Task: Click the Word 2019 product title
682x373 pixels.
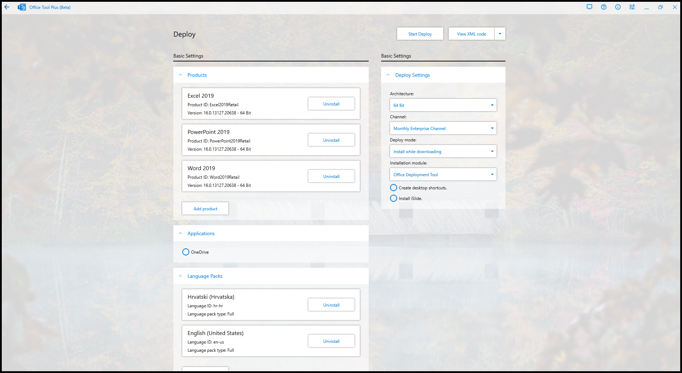Action: click(201, 168)
